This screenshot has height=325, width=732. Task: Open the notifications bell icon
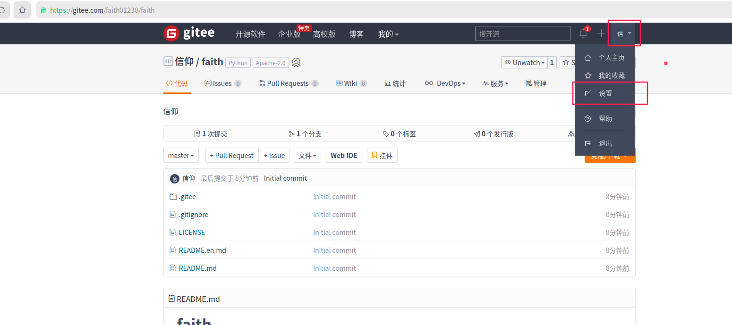pyautogui.click(x=583, y=33)
